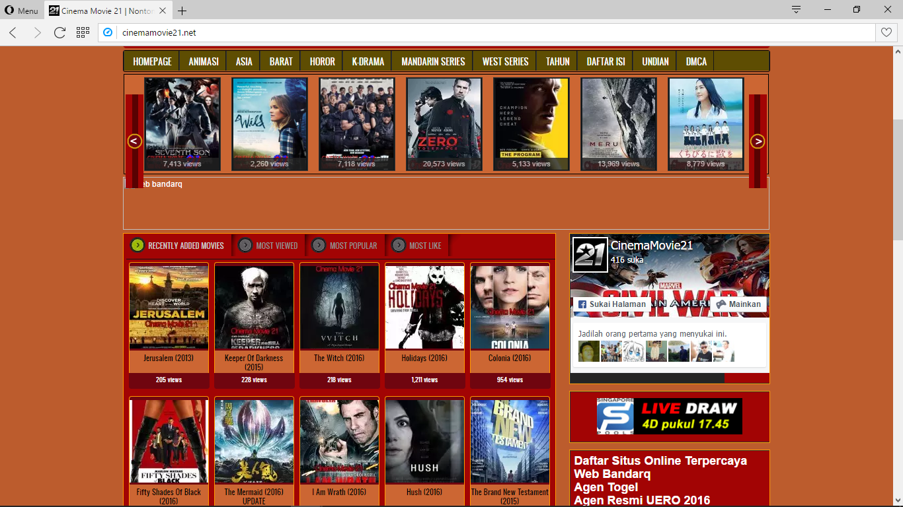Open Colonia (2016) poster
Screen dimensions: 903x507
point(510,307)
